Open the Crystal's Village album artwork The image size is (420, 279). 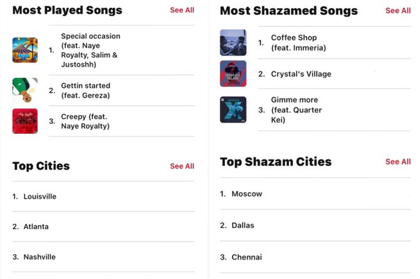coord(233,73)
